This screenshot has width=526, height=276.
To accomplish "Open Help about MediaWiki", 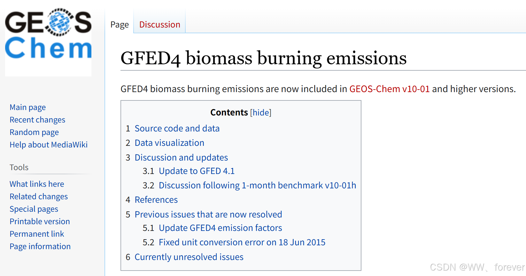I will coord(49,145).
